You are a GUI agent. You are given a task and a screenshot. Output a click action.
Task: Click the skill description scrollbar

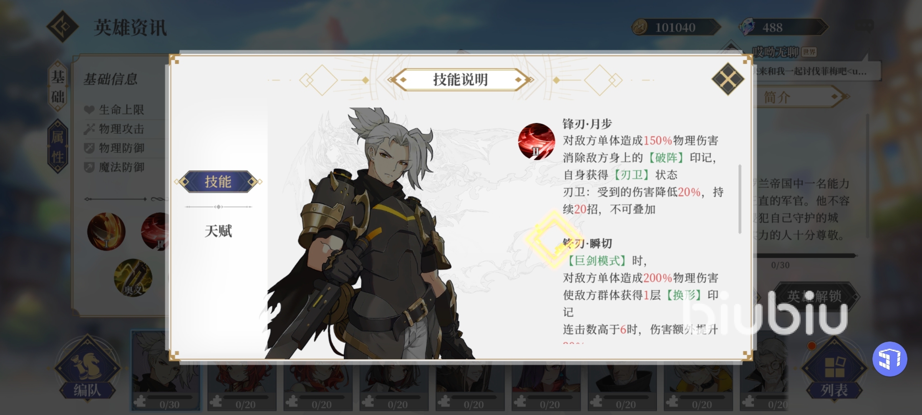click(740, 199)
